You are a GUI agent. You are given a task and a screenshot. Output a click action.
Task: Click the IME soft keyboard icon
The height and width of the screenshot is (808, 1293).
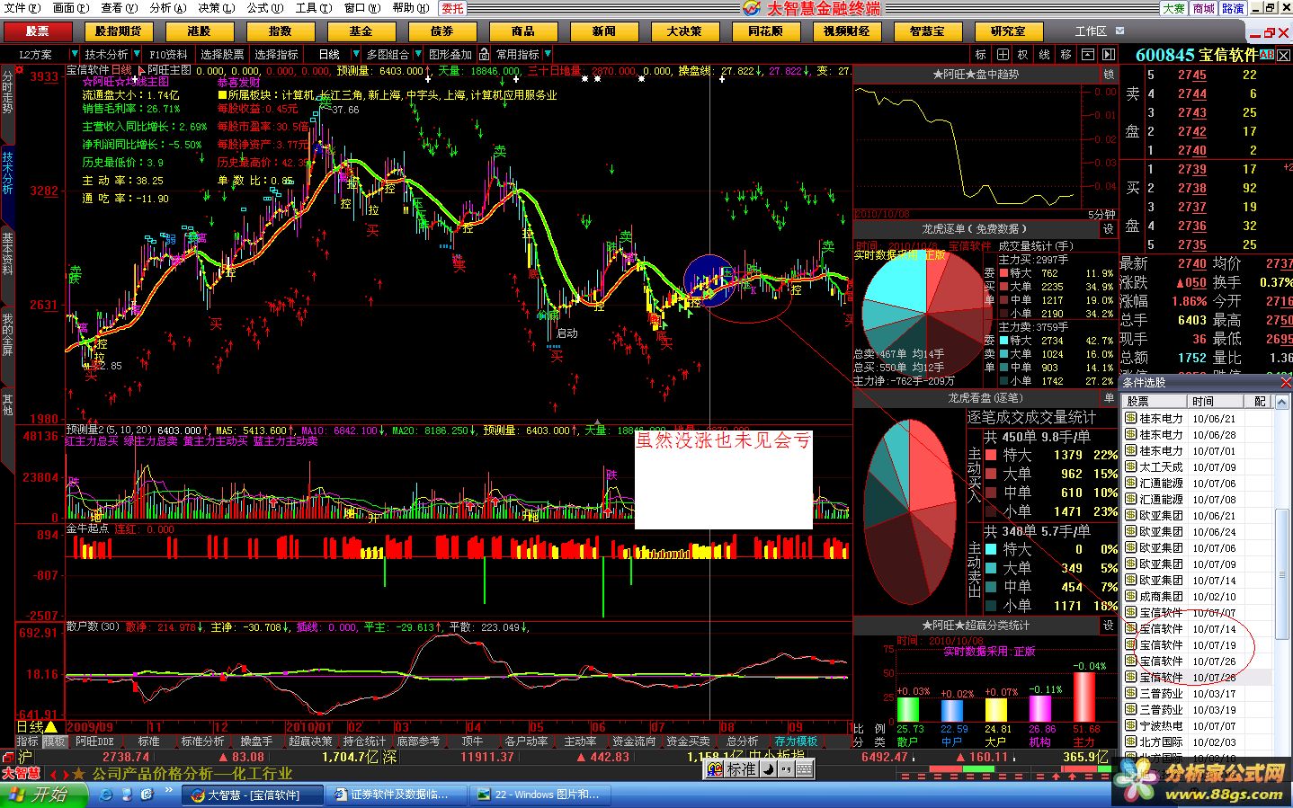point(804,769)
